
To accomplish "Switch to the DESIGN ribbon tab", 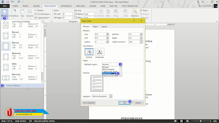I will (36, 6).
